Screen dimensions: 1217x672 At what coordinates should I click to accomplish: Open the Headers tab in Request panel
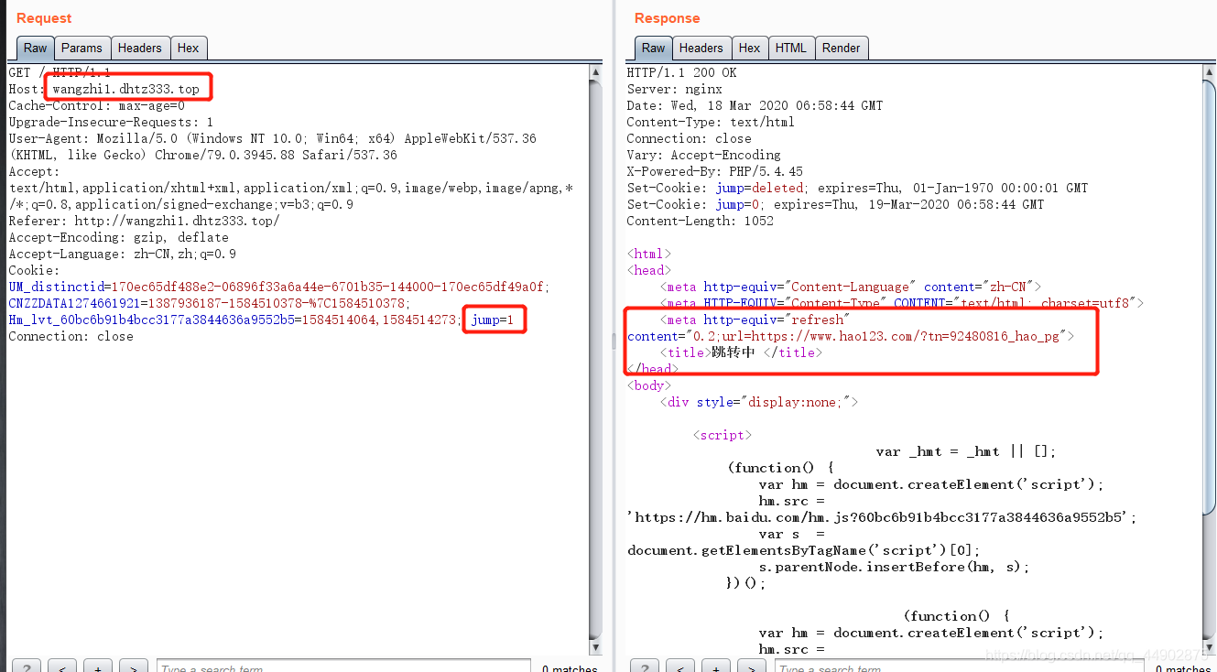(x=140, y=48)
